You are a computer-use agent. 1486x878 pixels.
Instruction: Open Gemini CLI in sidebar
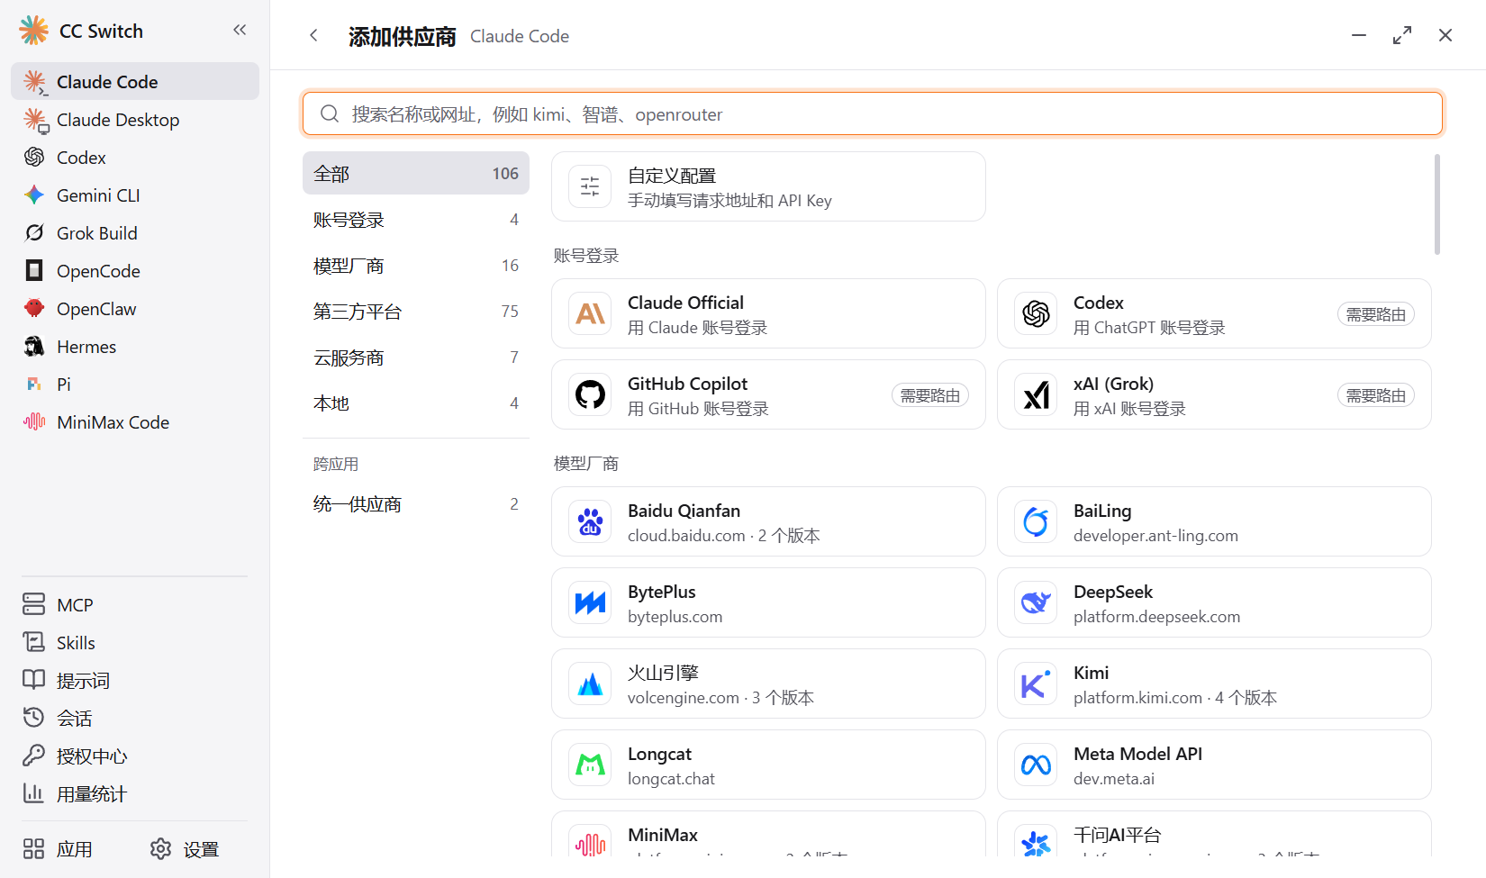pyautogui.click(x=135, y=195)
